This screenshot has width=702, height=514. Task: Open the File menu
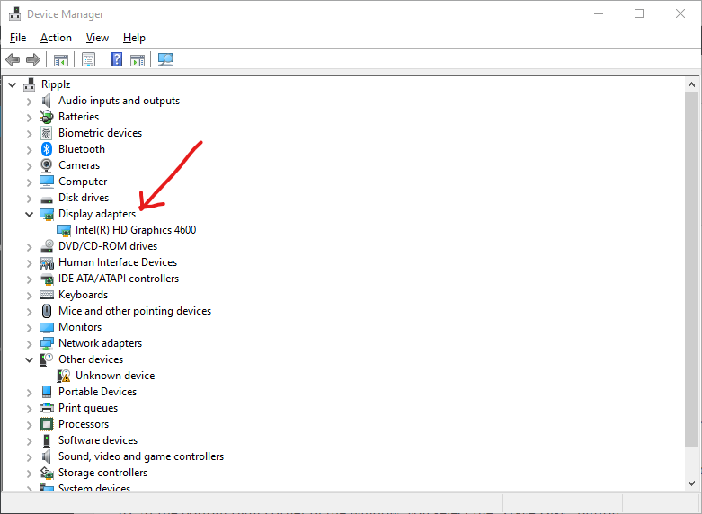tap(18, 38)
